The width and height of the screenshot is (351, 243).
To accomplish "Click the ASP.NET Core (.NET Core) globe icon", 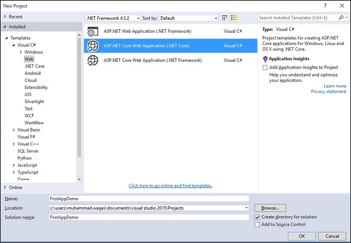I will click(92, 46).
